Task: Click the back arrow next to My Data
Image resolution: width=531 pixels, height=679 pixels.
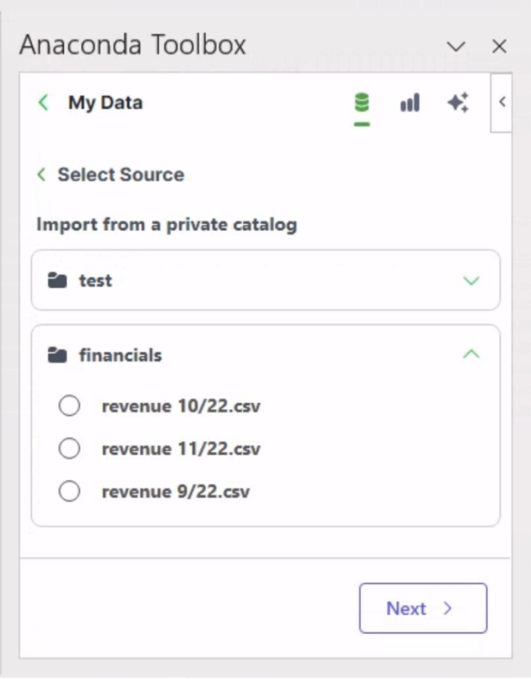Action: [x=43, y=102]
